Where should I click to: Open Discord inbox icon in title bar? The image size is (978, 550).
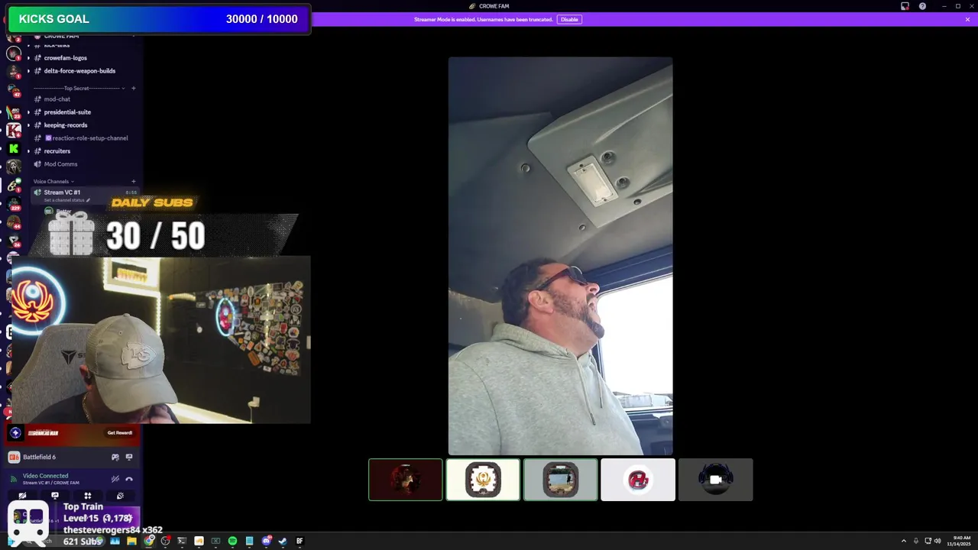(905, 6)
